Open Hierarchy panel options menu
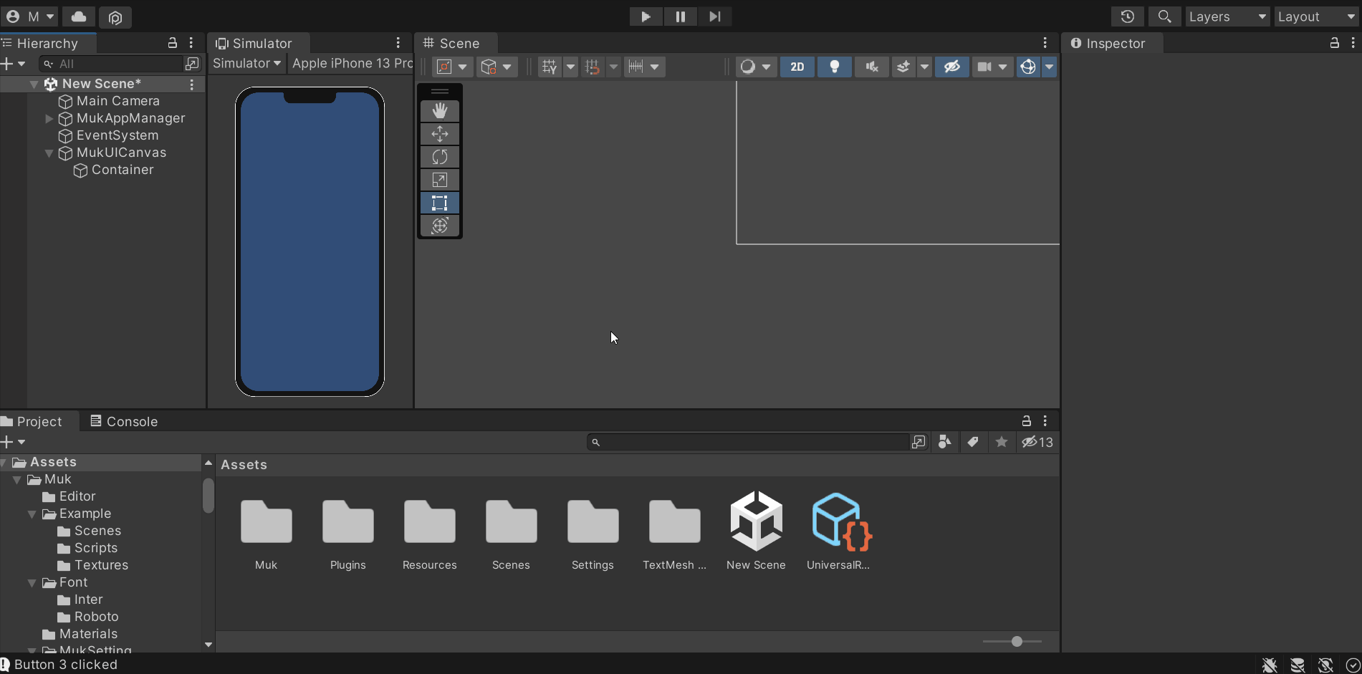The image size is (1362, 674). click(191, 43)
